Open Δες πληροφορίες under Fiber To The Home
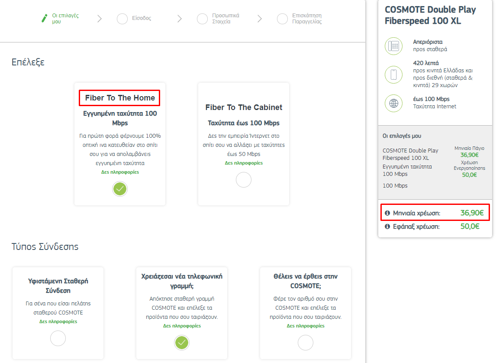 [120, 172]
